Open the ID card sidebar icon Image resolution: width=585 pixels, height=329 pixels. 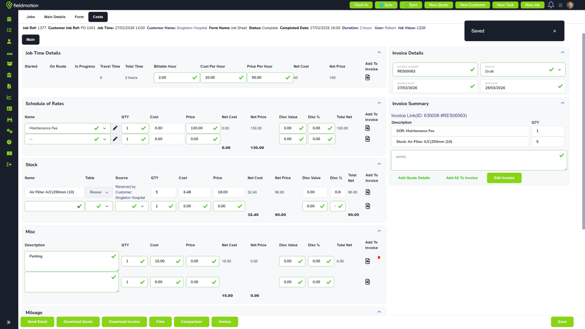pos(9,108)
